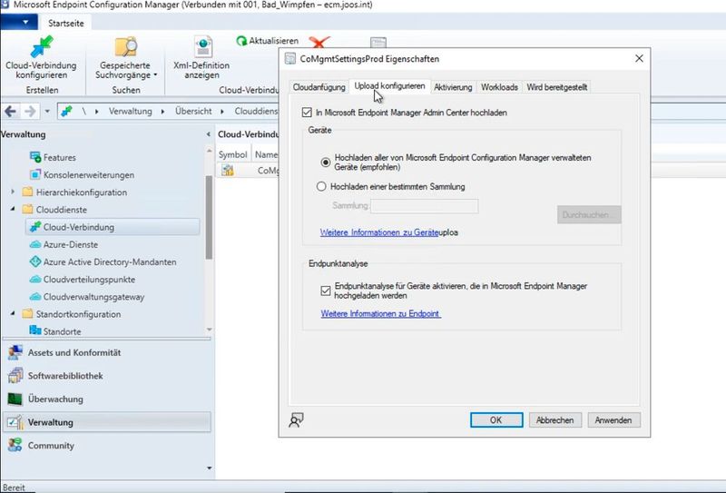Select Azure-Dienste tree node
The image size is (726, 493).
point(64,244)
